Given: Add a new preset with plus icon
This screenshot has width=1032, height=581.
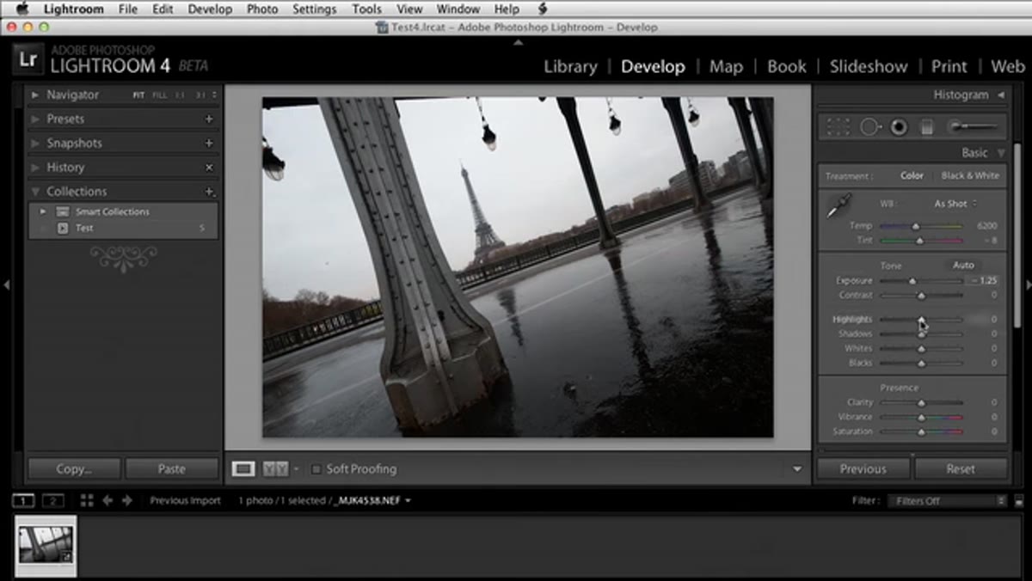Looking at the screenshot, I should tap(209, 119).
